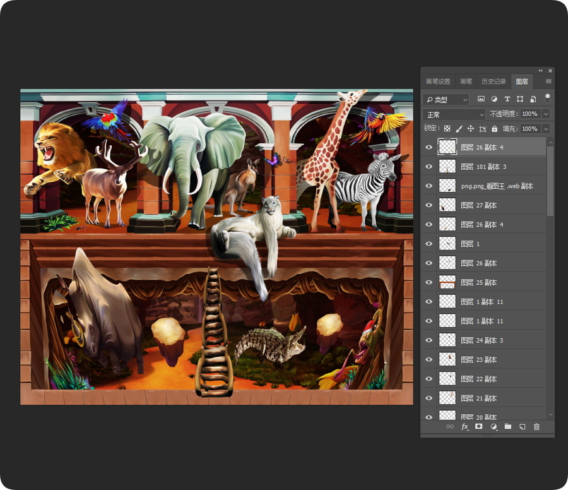Filter layers by type (T) icon

(507, 99)
